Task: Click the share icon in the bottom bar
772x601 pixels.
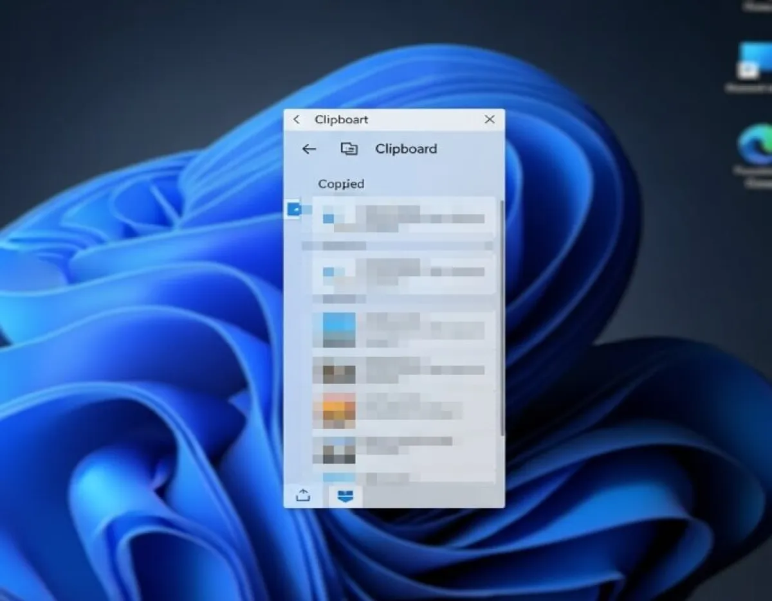Action: (x=303, y=495)
